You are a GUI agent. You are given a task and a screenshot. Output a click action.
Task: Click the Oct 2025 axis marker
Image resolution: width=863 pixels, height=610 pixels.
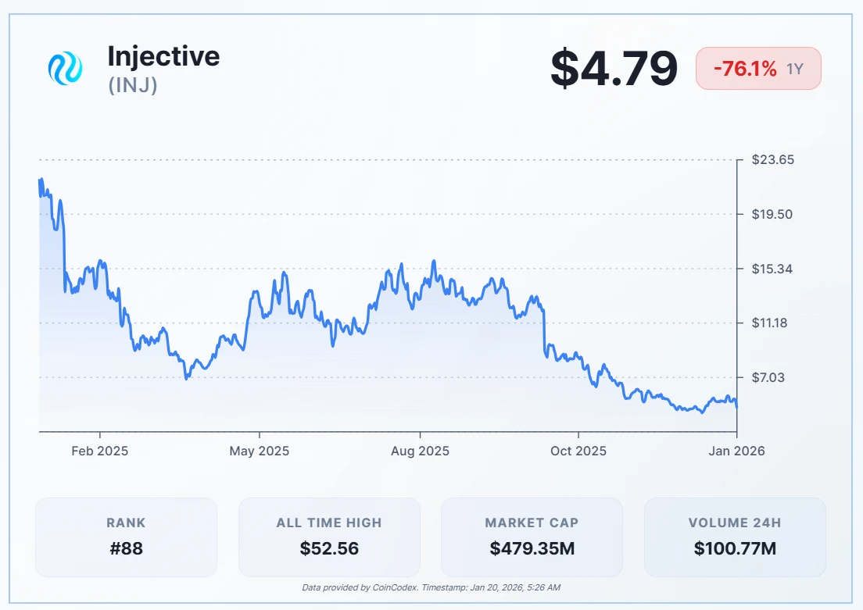[x=578, y=451]
